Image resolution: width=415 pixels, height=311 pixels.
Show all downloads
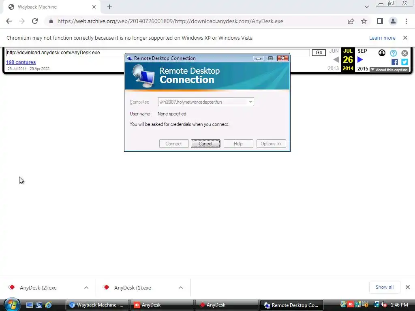(385, 287)
